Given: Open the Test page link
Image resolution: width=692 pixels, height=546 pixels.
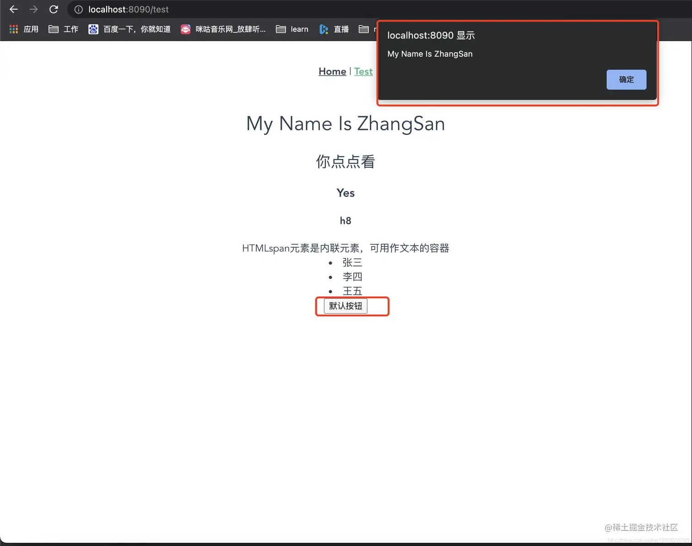Looking at the screenshot, I should click(363, 71).
